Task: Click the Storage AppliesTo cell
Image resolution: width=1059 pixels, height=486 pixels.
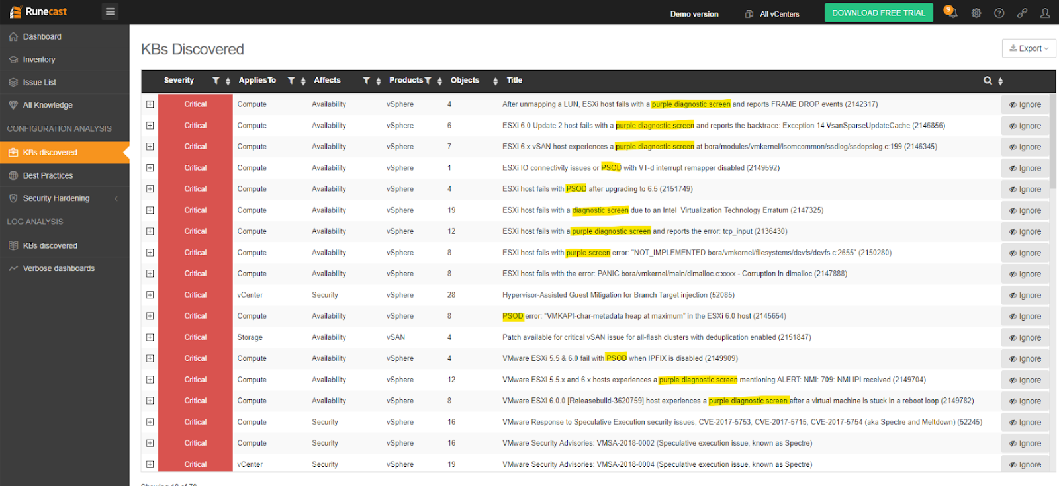Action: point(250,337)
